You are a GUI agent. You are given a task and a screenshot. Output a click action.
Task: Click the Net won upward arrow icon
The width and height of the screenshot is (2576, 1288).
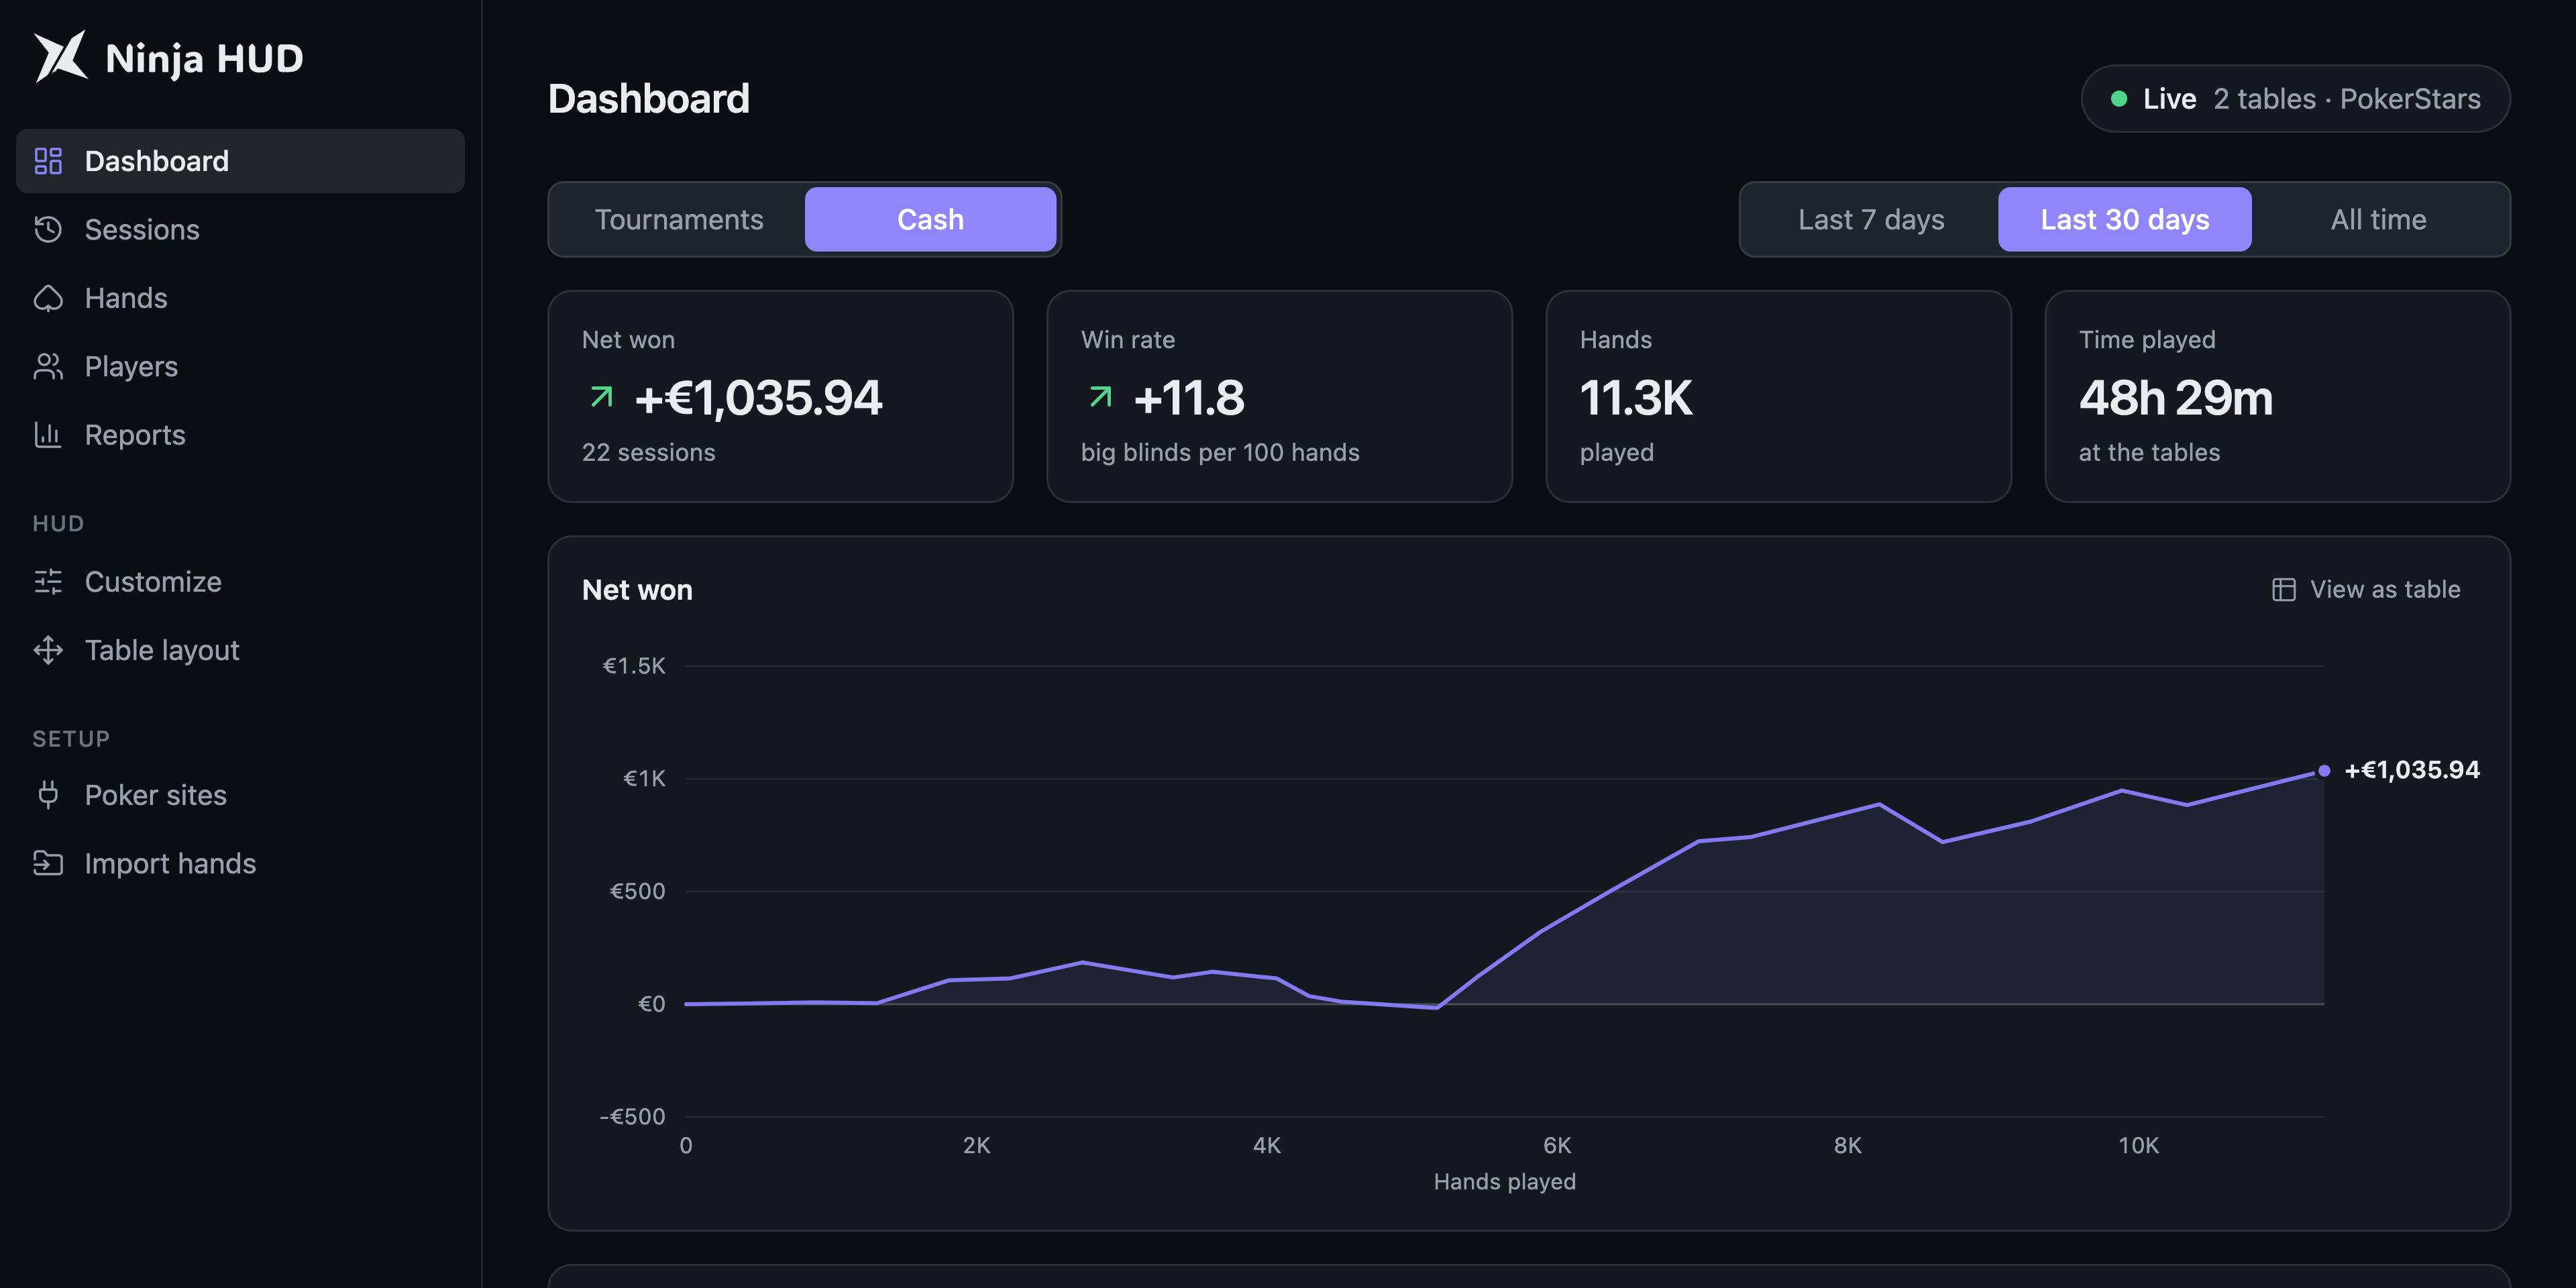point(601,397)
